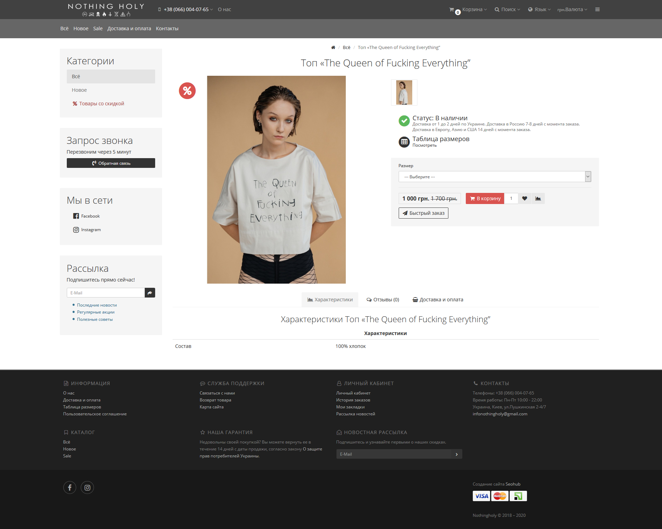Open the hamburger menu in header
Image resolution: width=662 pixels, height=529 pixels.
coord(597,9)
